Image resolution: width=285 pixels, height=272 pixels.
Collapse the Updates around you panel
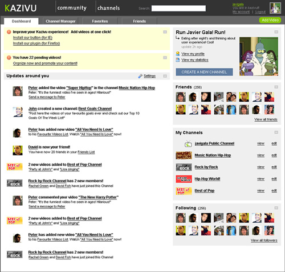coord(165,76)
